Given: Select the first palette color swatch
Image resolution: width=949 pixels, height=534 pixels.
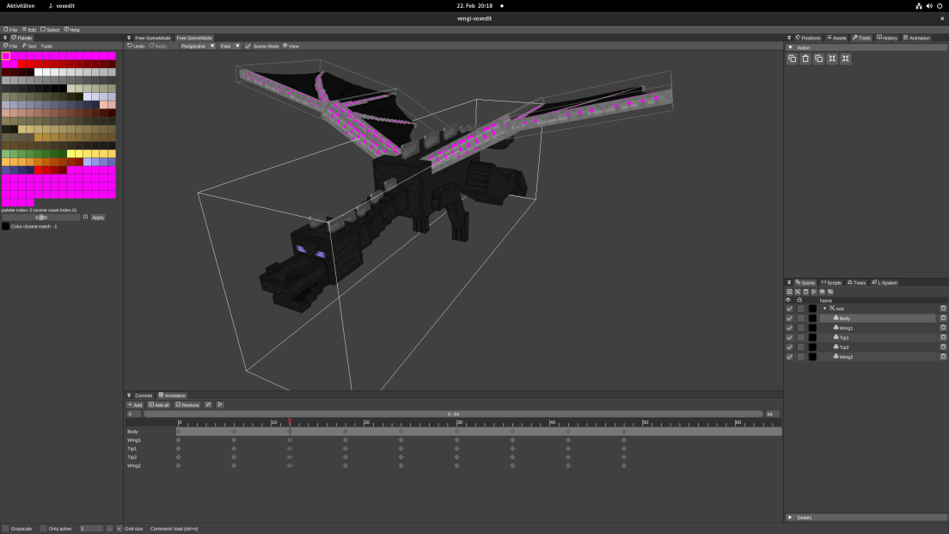Looking at the screenshot, I should pos(5,56).
